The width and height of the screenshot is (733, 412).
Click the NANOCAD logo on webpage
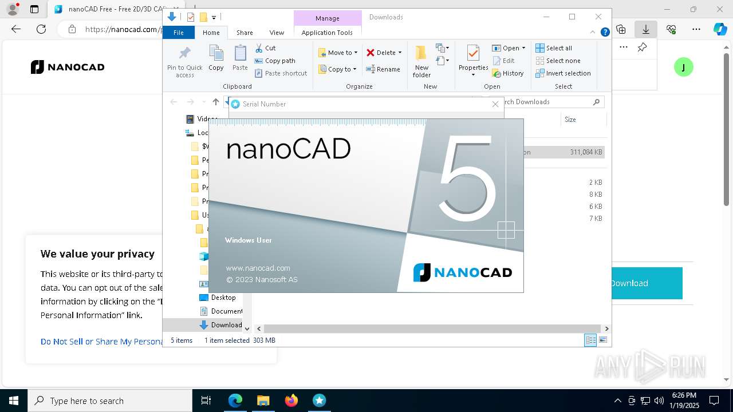click(x=68, y=67)
